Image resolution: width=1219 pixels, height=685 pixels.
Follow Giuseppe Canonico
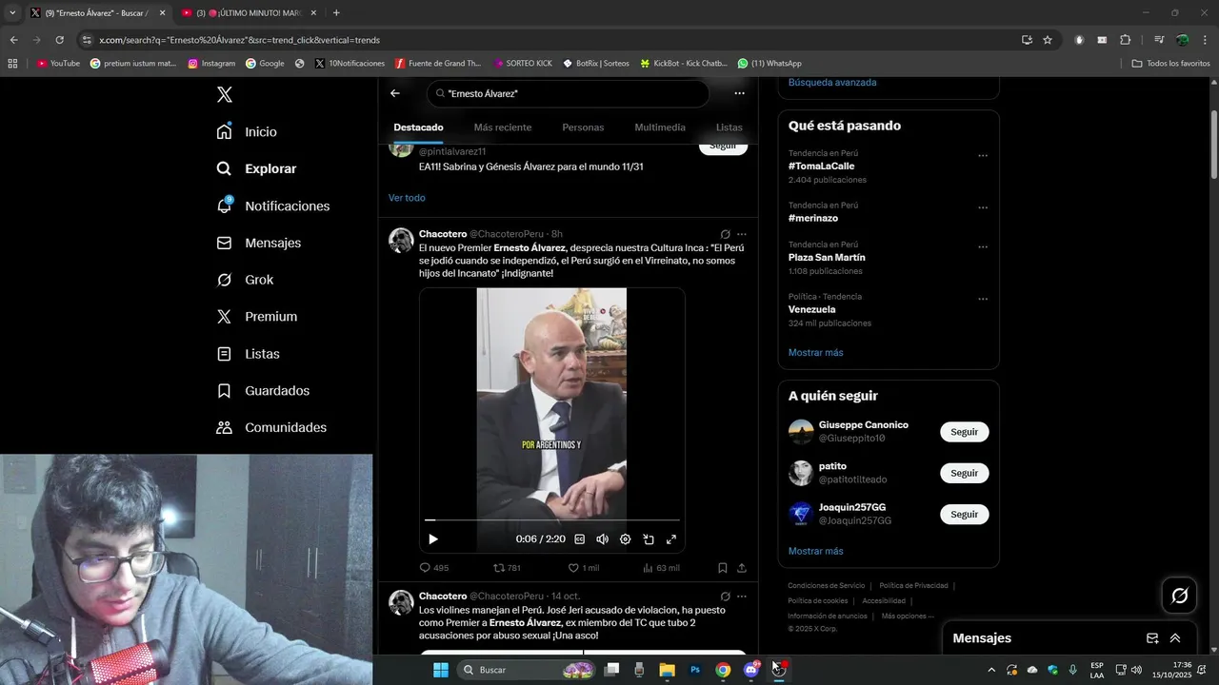point(964,432)
